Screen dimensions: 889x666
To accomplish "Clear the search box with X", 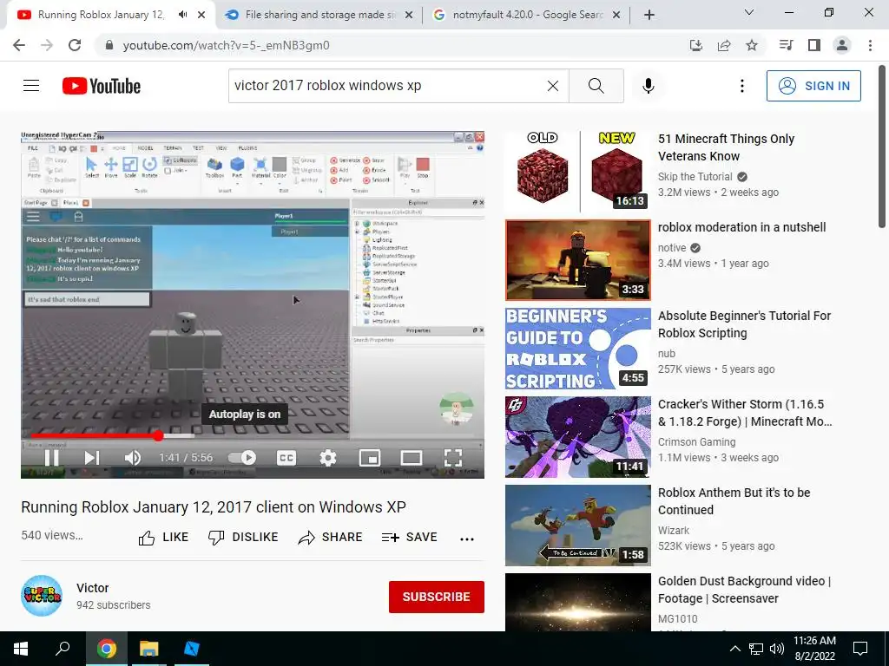I will tap(553, 86).
